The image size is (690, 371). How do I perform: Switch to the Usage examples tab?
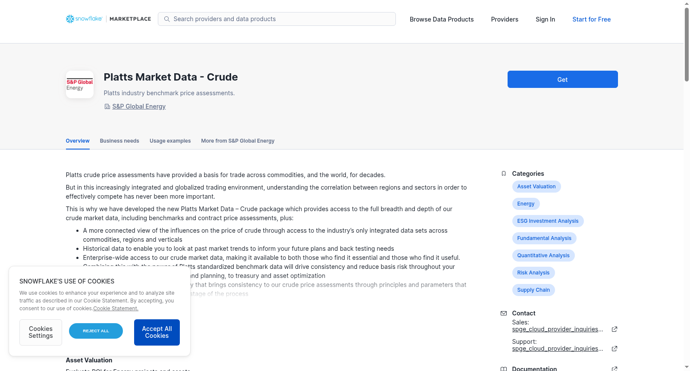pos(170,141)
